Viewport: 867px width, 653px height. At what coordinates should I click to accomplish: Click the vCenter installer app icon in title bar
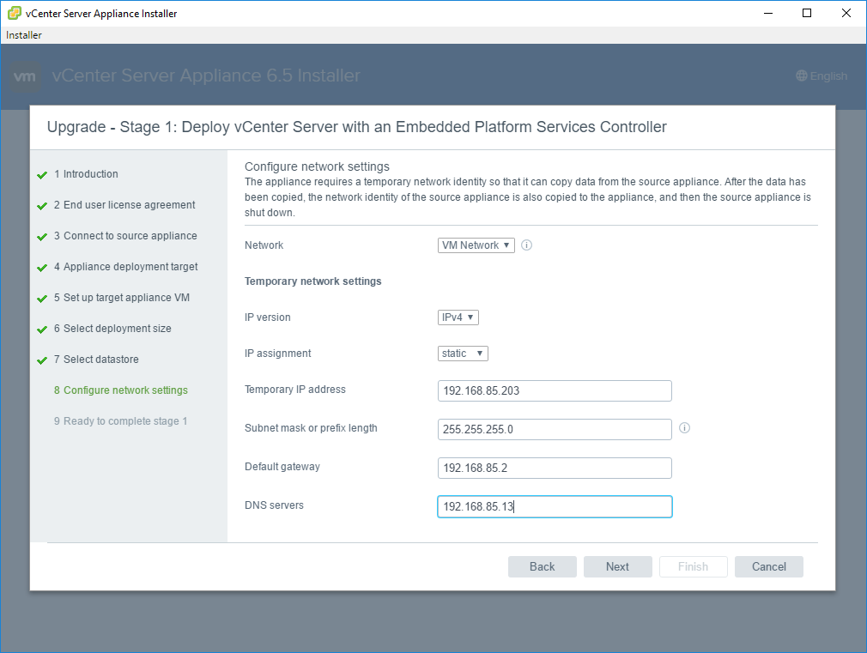click(x=15, y=13)
